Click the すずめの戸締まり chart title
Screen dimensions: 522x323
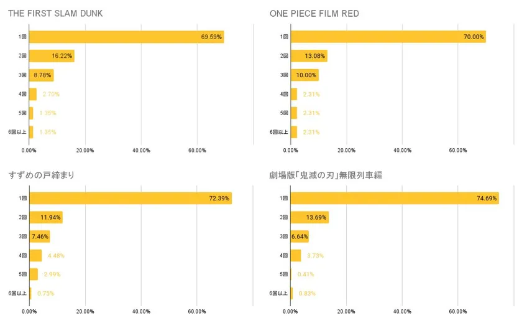coord(42,175)
